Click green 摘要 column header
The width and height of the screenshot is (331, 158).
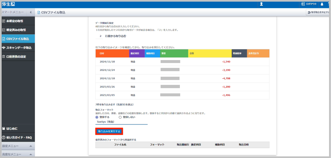[x=174, y=54]
